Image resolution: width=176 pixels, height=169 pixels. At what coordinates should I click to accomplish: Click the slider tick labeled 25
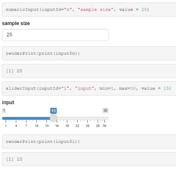[87, 126]
